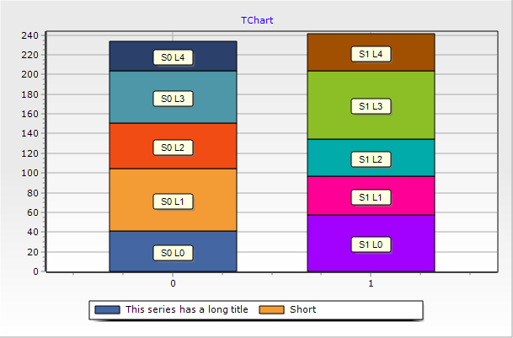Click the TChart title text
Viewport: 513px width, 338px height.
tap(257, 20)
